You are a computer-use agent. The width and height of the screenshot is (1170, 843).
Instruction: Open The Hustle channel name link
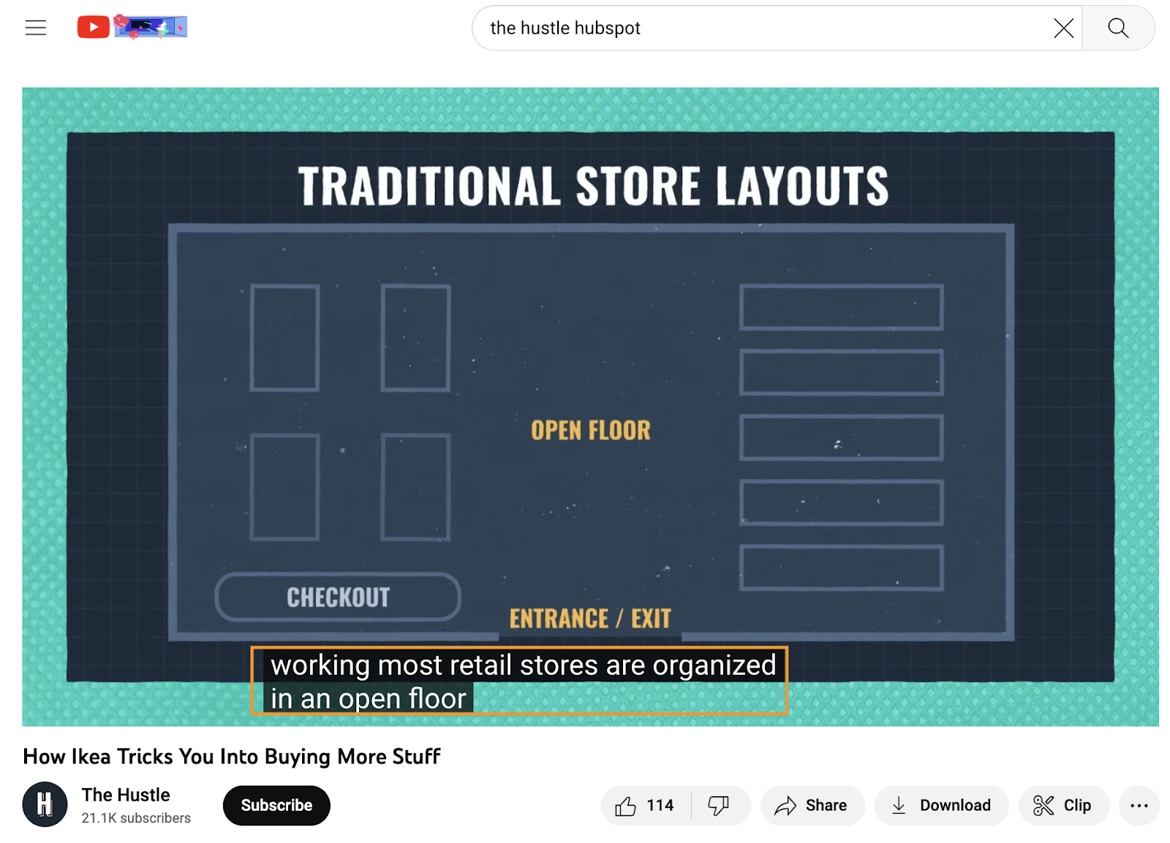(x=126, y=795)
